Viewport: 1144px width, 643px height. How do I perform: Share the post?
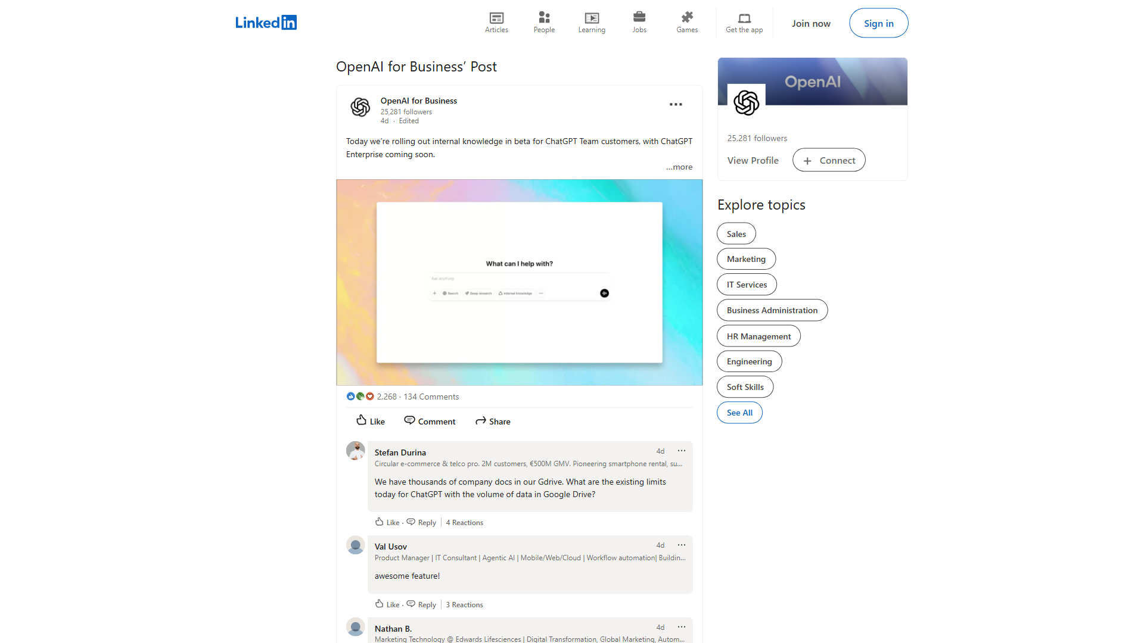point(493,421)
